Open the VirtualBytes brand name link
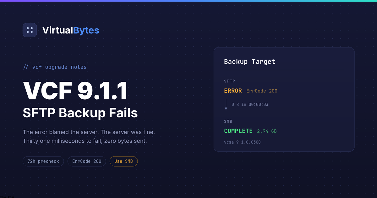377x198 pixels. 71,30
